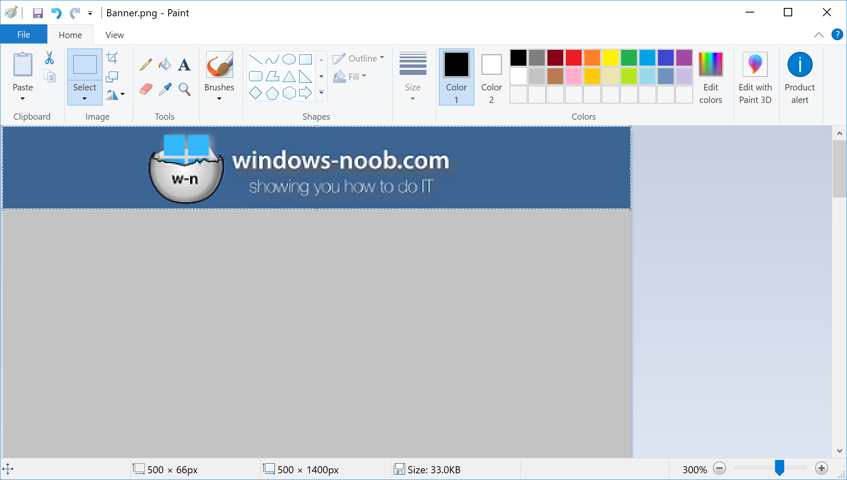Click the Save icon in title bar
This screenshot has width=847, height=480.
(38, 13)
